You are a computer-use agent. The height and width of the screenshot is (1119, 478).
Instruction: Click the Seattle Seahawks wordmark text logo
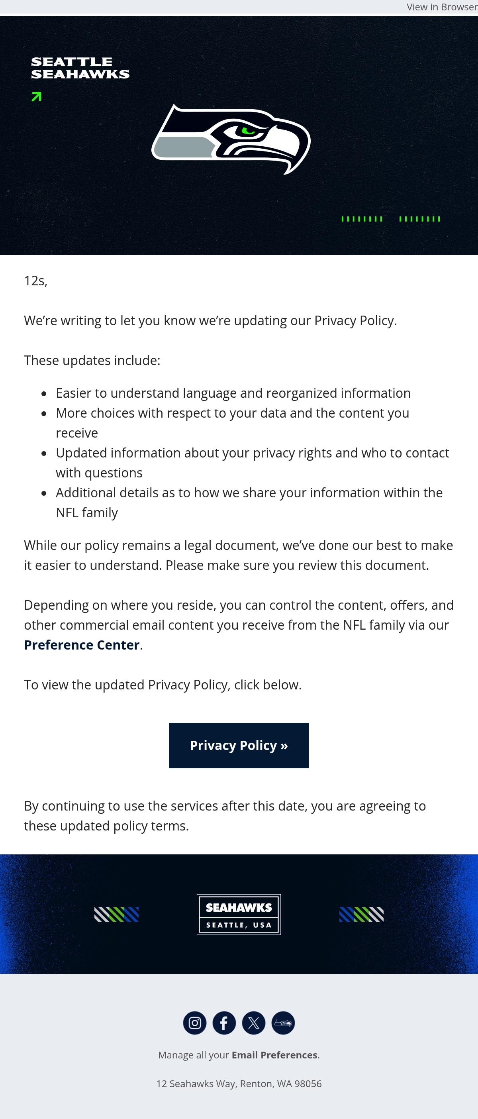80,68
